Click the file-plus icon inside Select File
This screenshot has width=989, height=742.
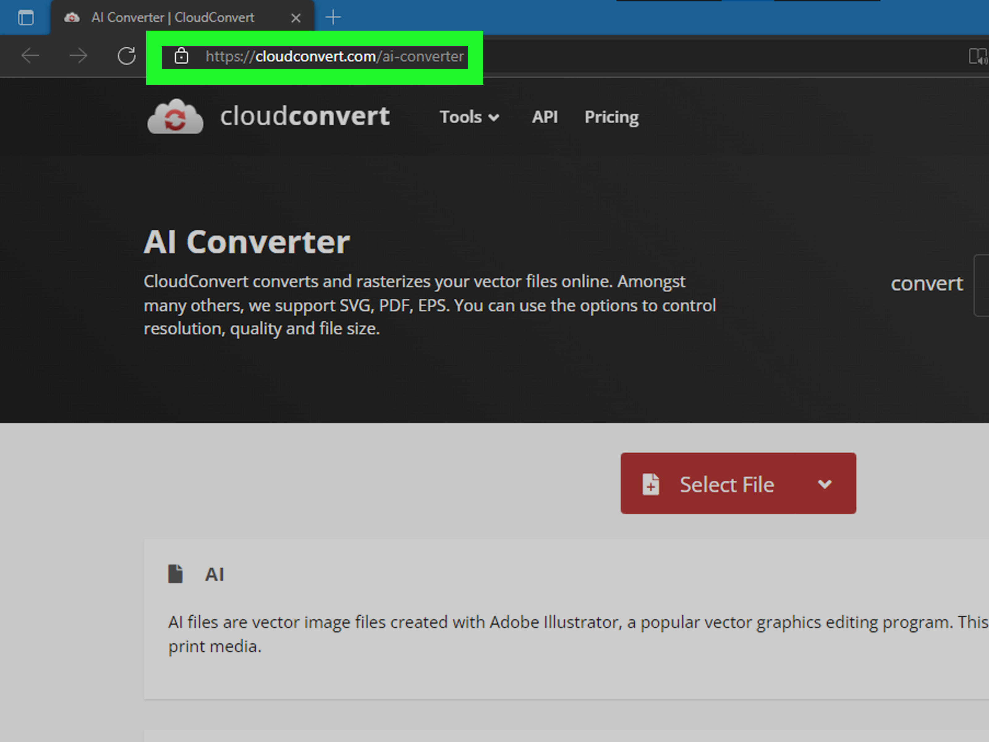click(x=651, y=484)
